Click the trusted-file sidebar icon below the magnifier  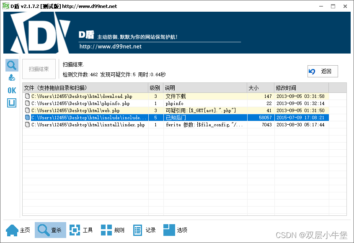pos(12,77)
